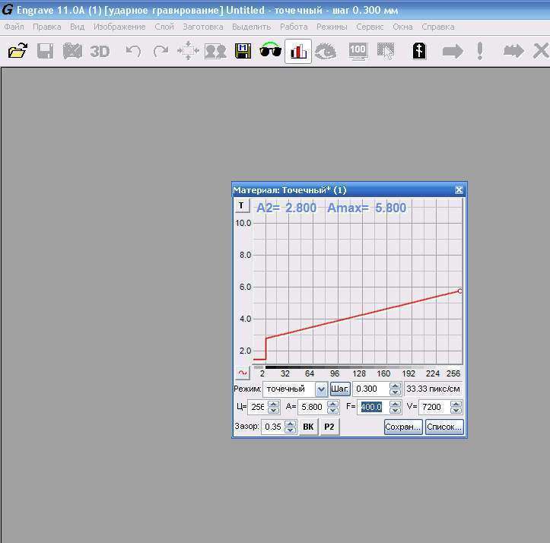Screen dimensions: 550x543
Task: Click the spinner arrows of the Зазор 0.35 field
Action: coord(290,427)
